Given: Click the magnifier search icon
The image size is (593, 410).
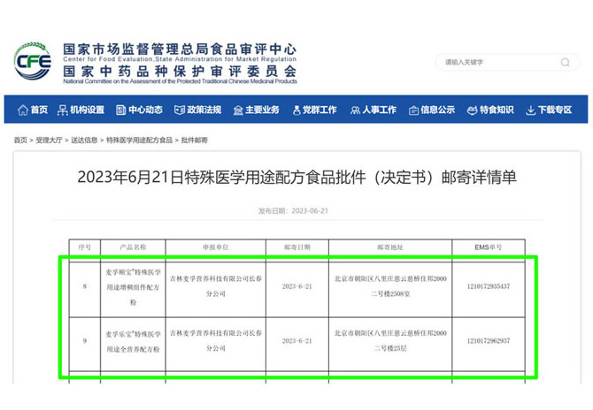Looking at the screenshot, I should click(x=565, y=62).
